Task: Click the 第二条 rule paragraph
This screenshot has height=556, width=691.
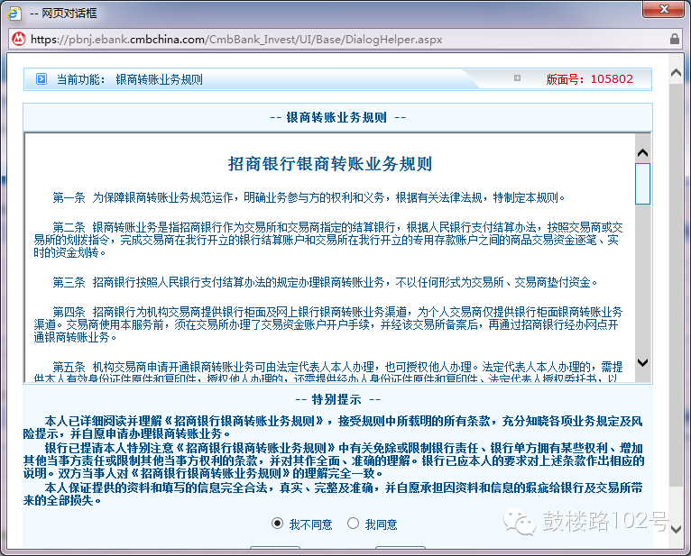Action: click(328, 240)
